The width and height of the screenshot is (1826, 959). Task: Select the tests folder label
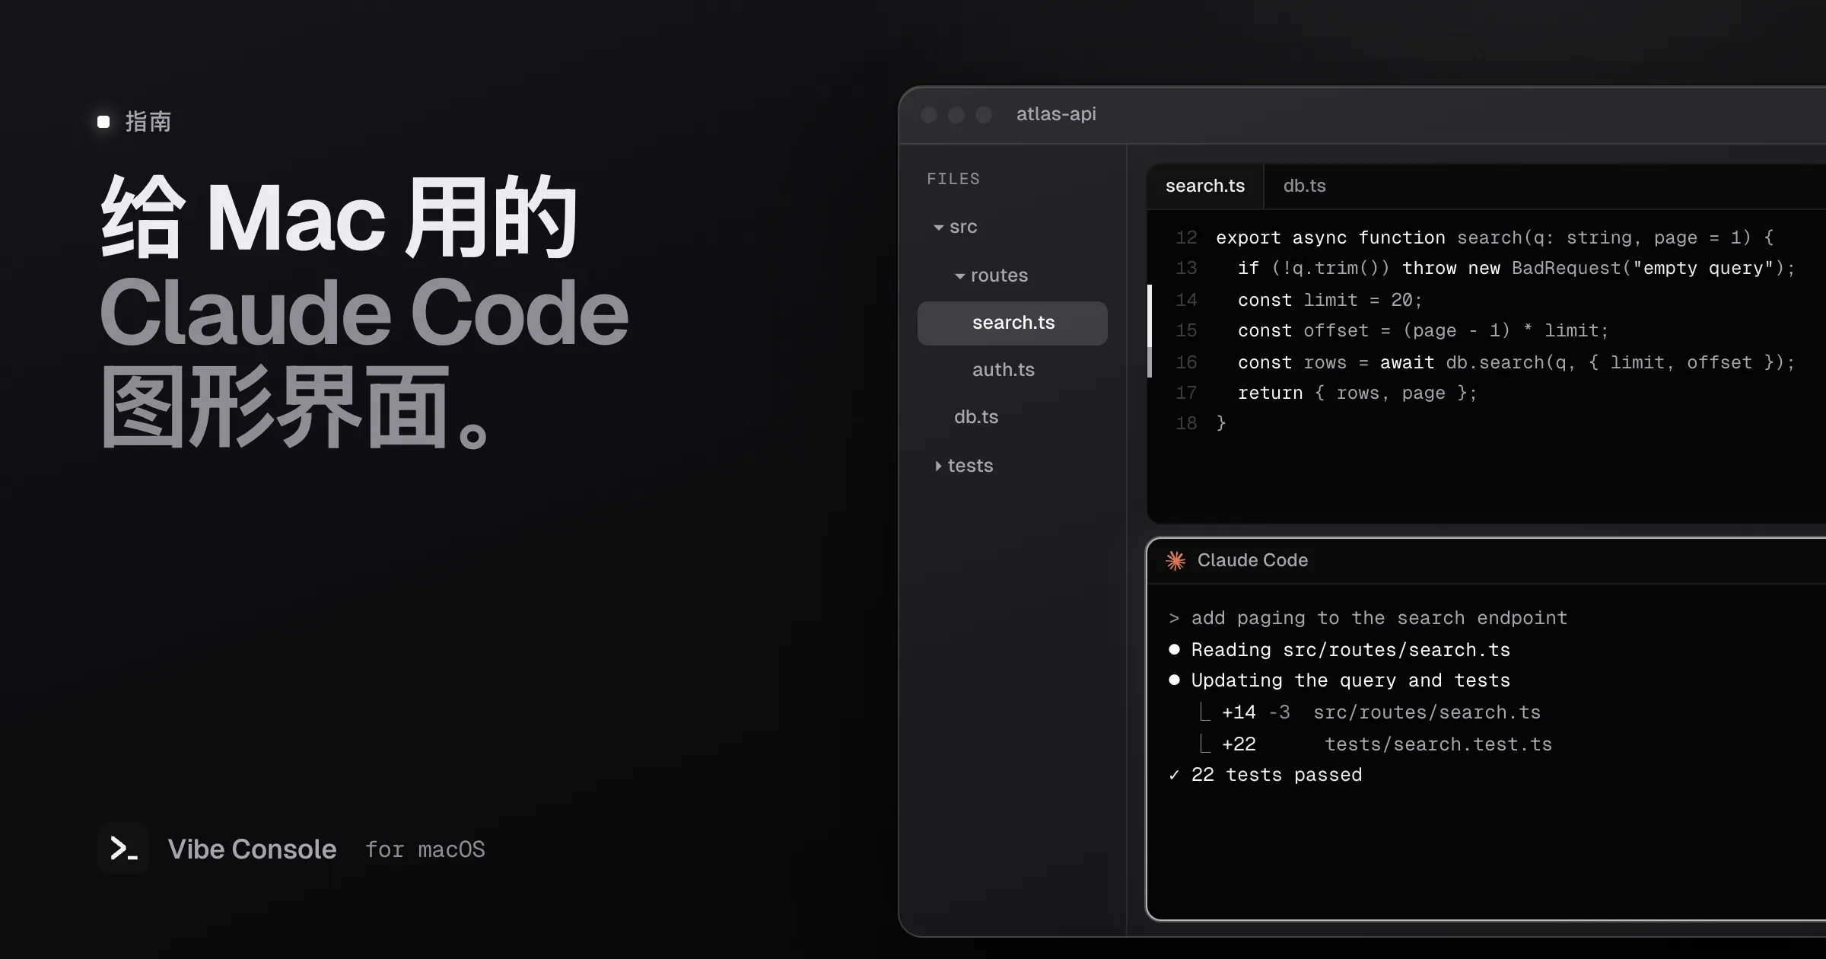[x=970, y=466]
